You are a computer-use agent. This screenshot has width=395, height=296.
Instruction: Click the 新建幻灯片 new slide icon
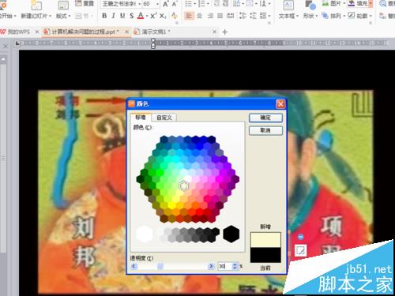pyautogui.click(x=36, y=6)
